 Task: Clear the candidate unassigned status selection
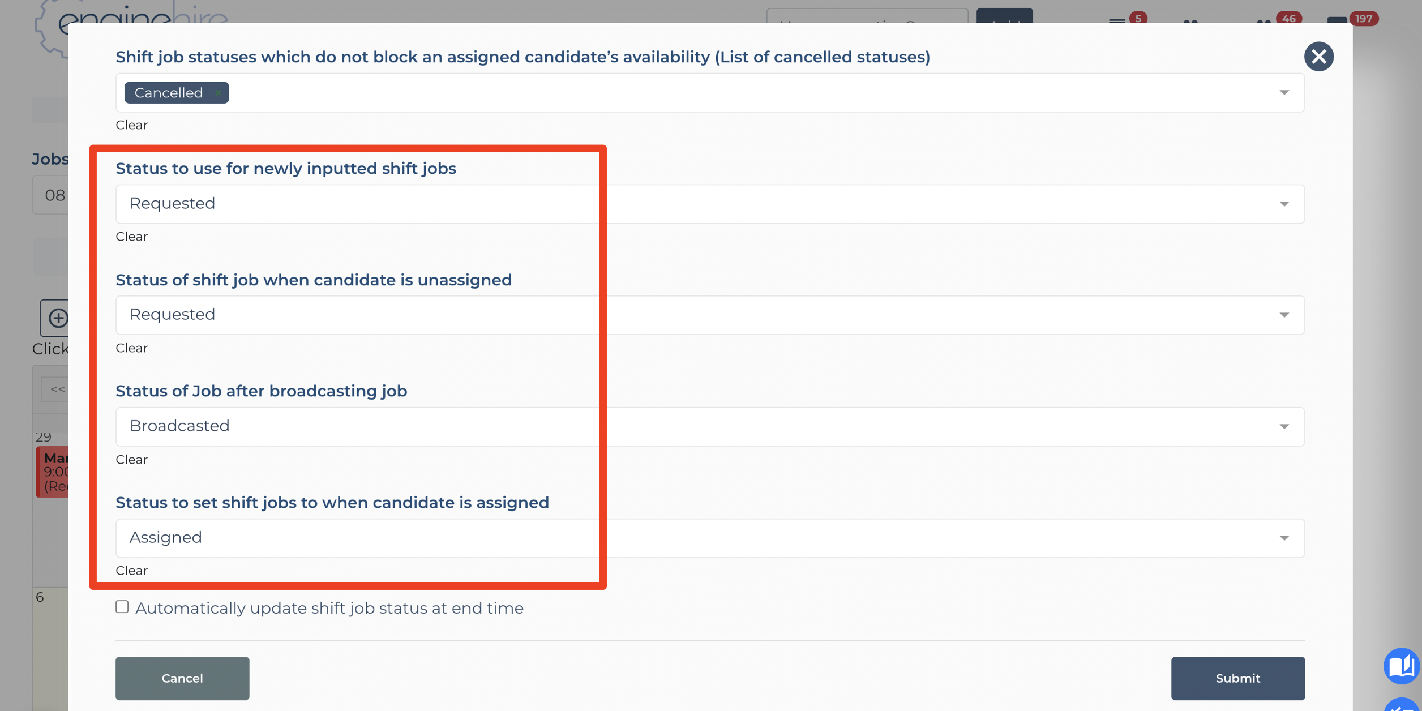(x=131, y=348)
